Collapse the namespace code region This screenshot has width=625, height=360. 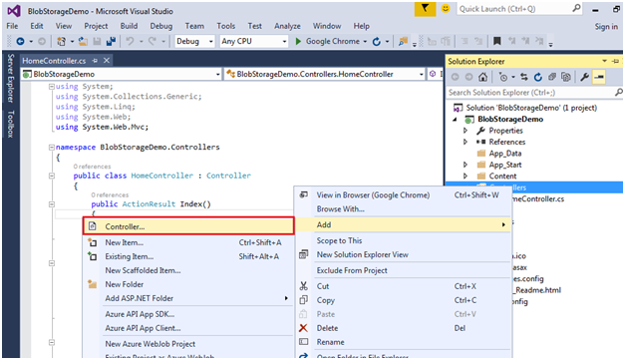tap(52, 148)
